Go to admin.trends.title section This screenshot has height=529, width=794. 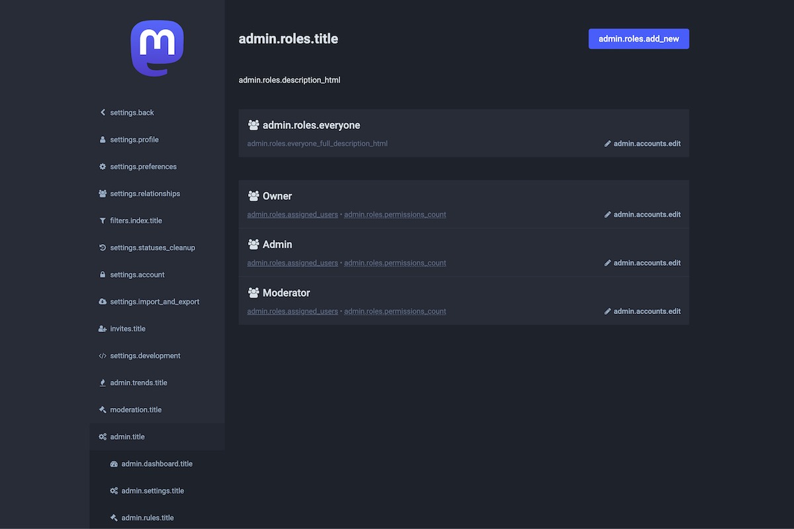click(138, 383)
